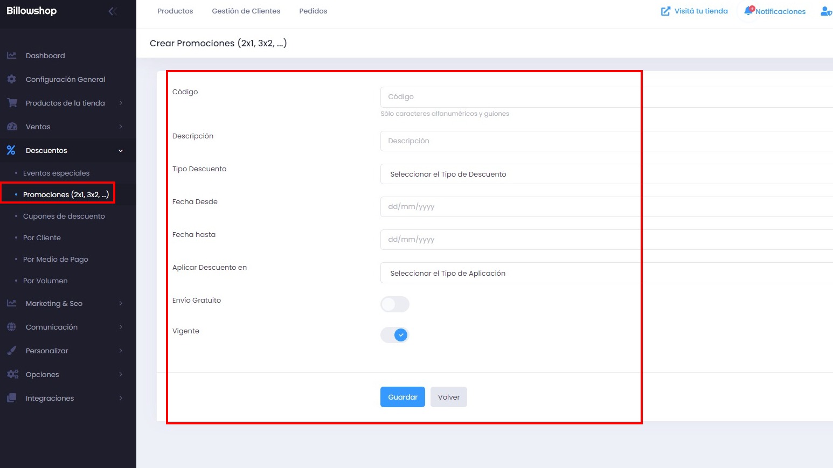
Task: Click the shopping cart icon for Productos
Action: (x=12, y=103)
